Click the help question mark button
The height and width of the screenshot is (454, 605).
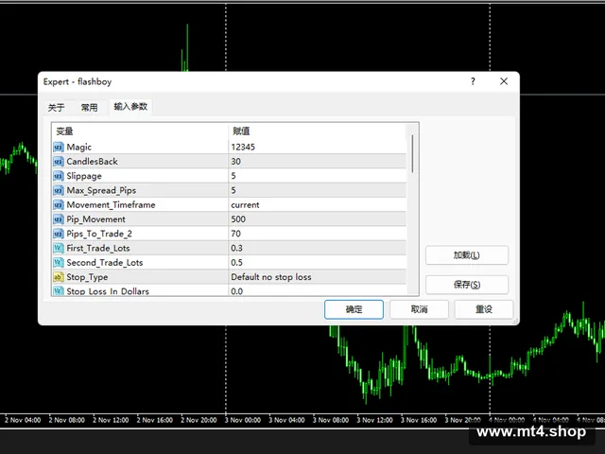[473, 81]
